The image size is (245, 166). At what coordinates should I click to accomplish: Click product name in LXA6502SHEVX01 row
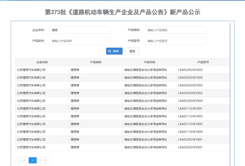pos(146,147)
